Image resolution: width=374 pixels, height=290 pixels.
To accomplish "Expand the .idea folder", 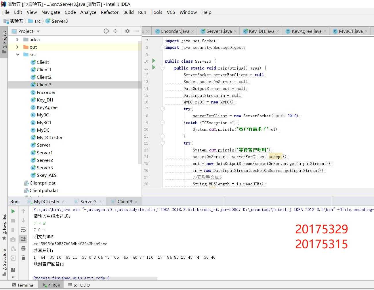I will point(17,39).
